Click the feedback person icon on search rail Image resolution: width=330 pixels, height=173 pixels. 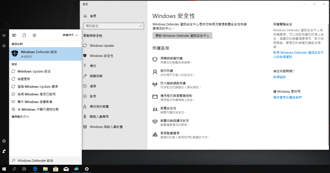[4, 151]
